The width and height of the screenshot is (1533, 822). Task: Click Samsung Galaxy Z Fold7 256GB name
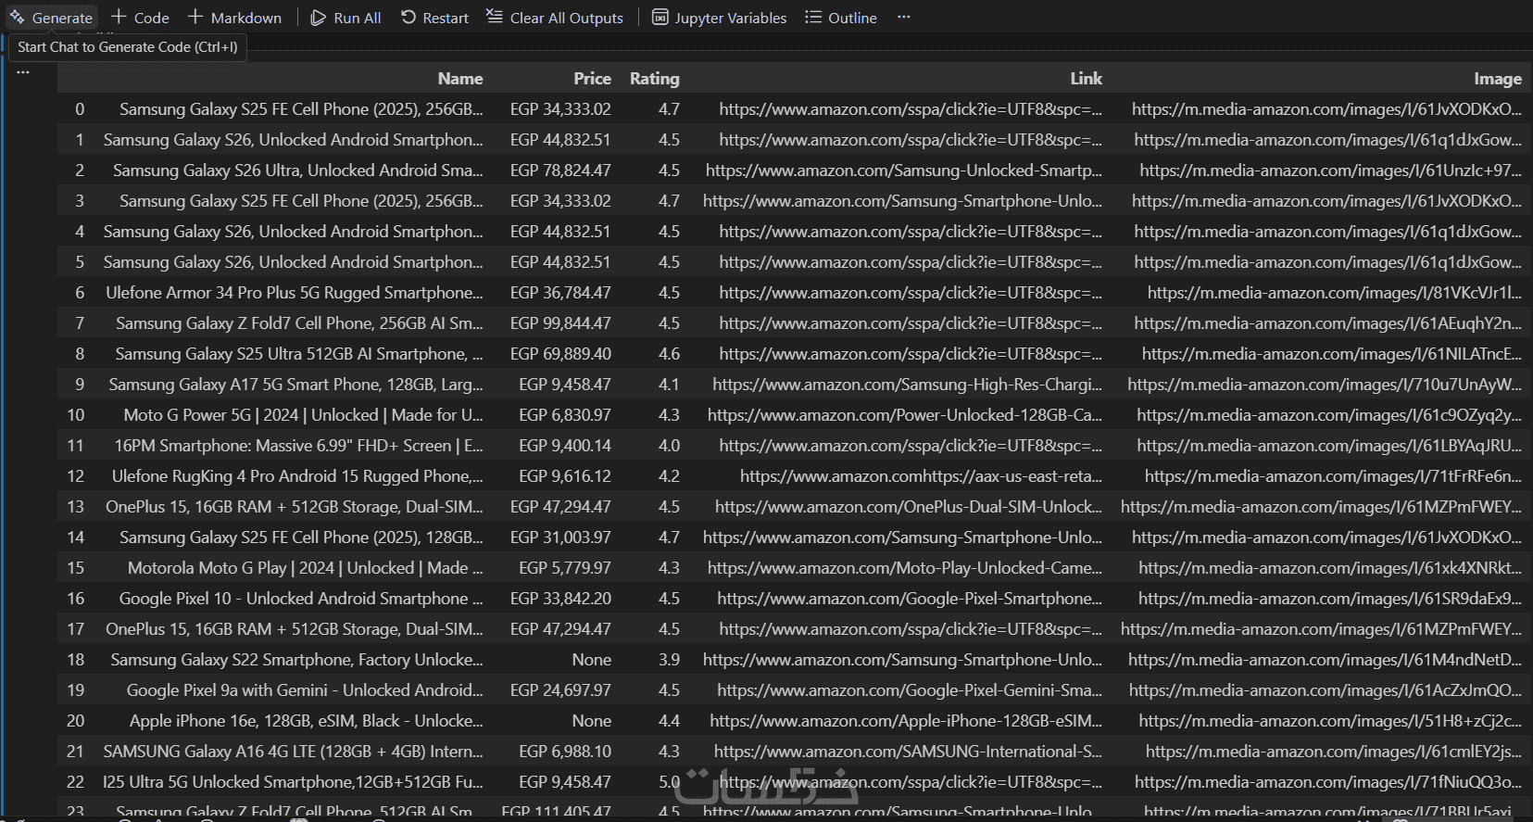299,323
